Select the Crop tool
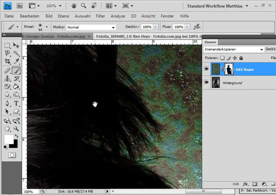Screen dimensions: 276x195 (7, 61)
